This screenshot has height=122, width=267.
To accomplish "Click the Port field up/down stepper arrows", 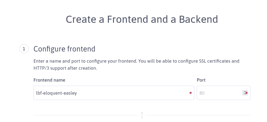I will (x=244, y=93).
